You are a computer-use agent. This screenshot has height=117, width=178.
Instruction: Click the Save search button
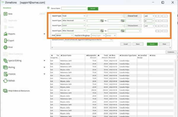[138, 44]
